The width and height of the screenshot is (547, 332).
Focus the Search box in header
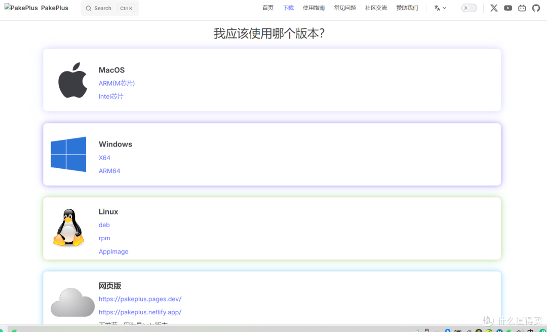109,8
